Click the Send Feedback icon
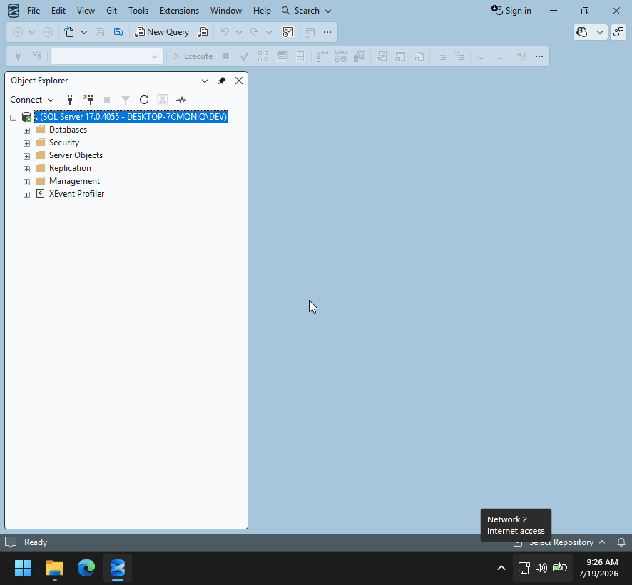The image size is (632, 585). pyautogui.click(x=618, y=32)
